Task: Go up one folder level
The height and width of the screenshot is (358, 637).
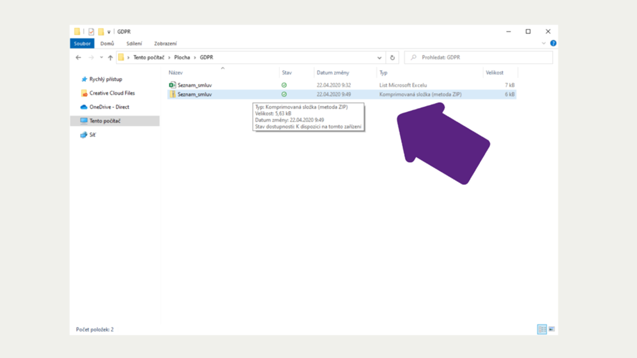Action: (110, 58)
